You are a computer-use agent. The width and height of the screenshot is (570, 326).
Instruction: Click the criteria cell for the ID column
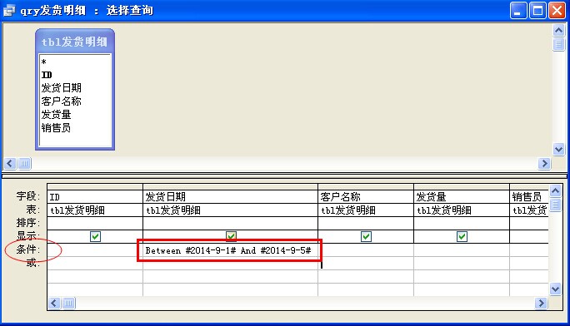pos(95,250)
